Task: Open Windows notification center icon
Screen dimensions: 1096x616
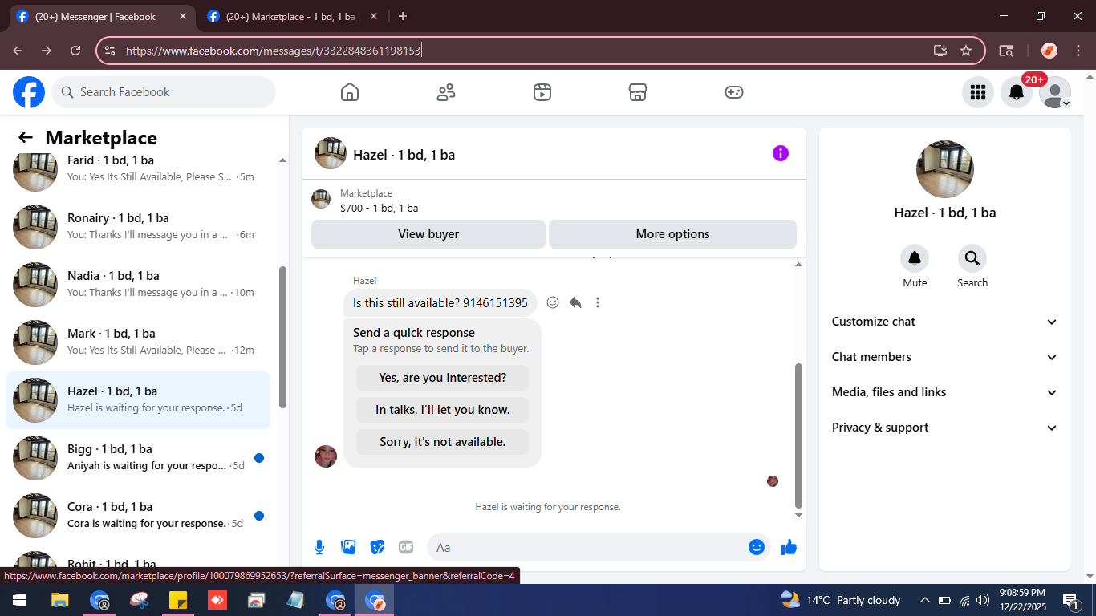Action: click(x=1071, y=600)
